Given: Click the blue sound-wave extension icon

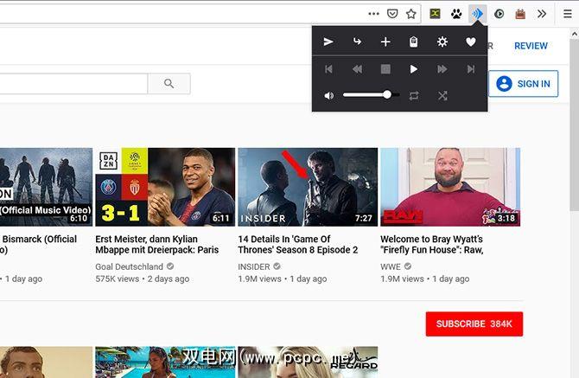Looking at the screenshot, I should click(477, 14).
